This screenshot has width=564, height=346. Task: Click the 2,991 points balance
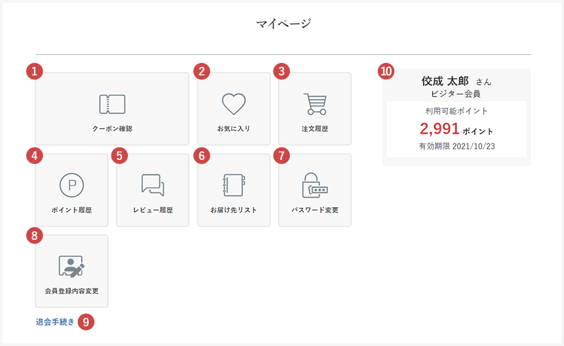point(439,128)
